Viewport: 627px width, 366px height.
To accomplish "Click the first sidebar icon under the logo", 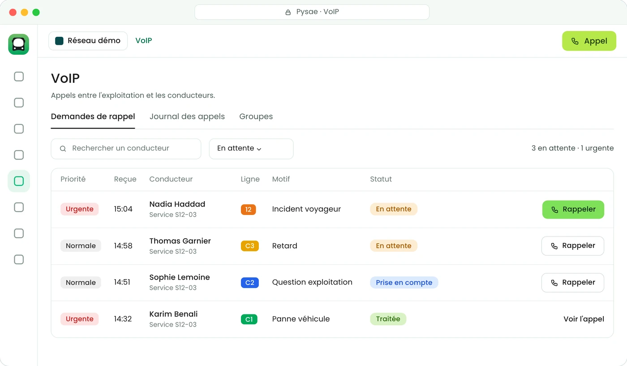I will click(x=19, y=77).
